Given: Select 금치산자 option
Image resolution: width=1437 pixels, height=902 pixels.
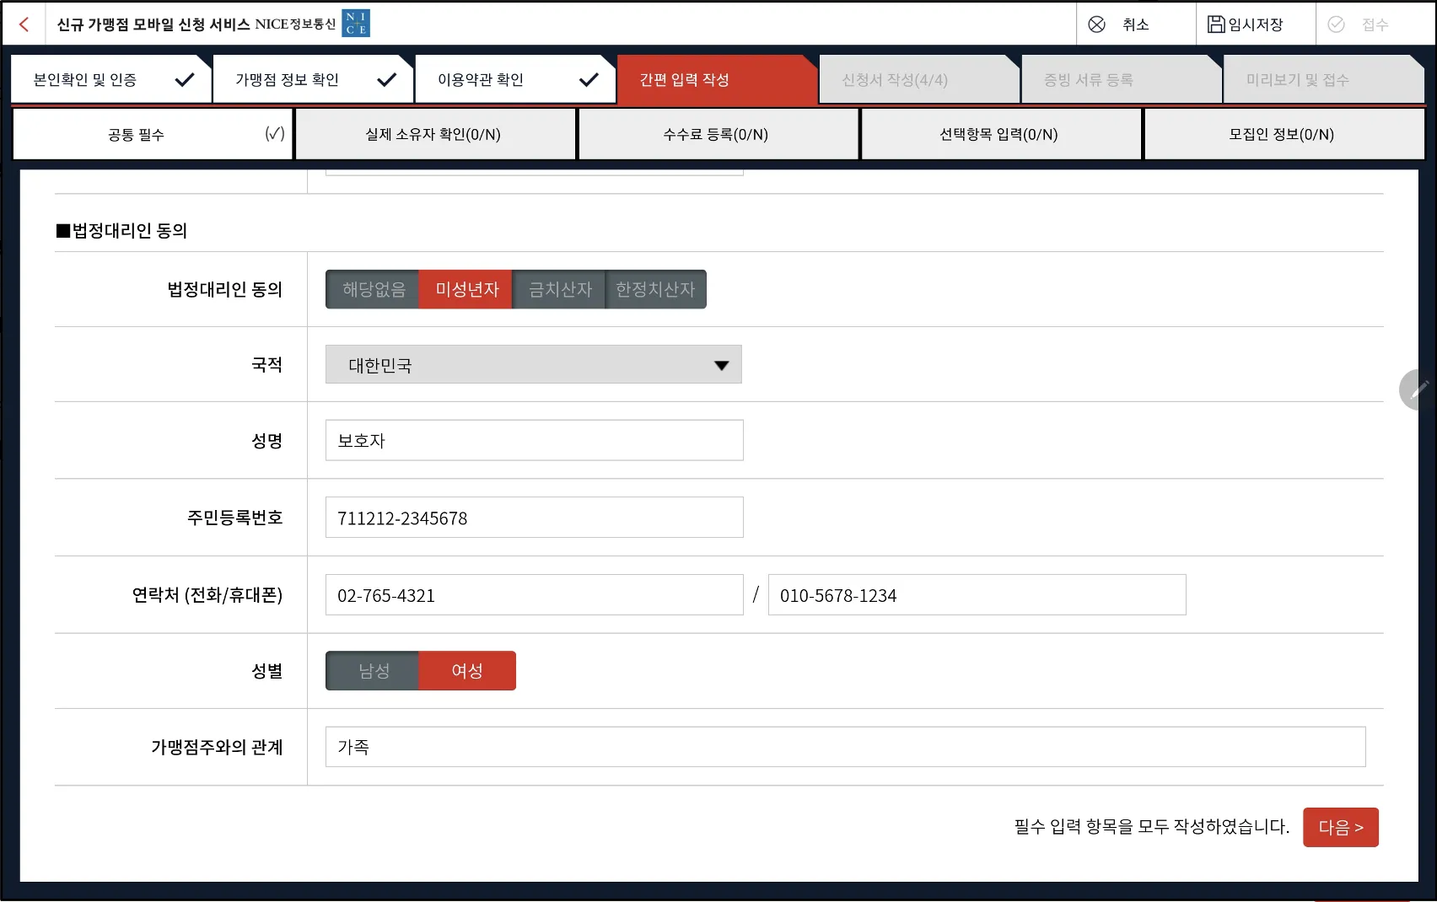Looking at the screenshot, I should tap(559, 289).
